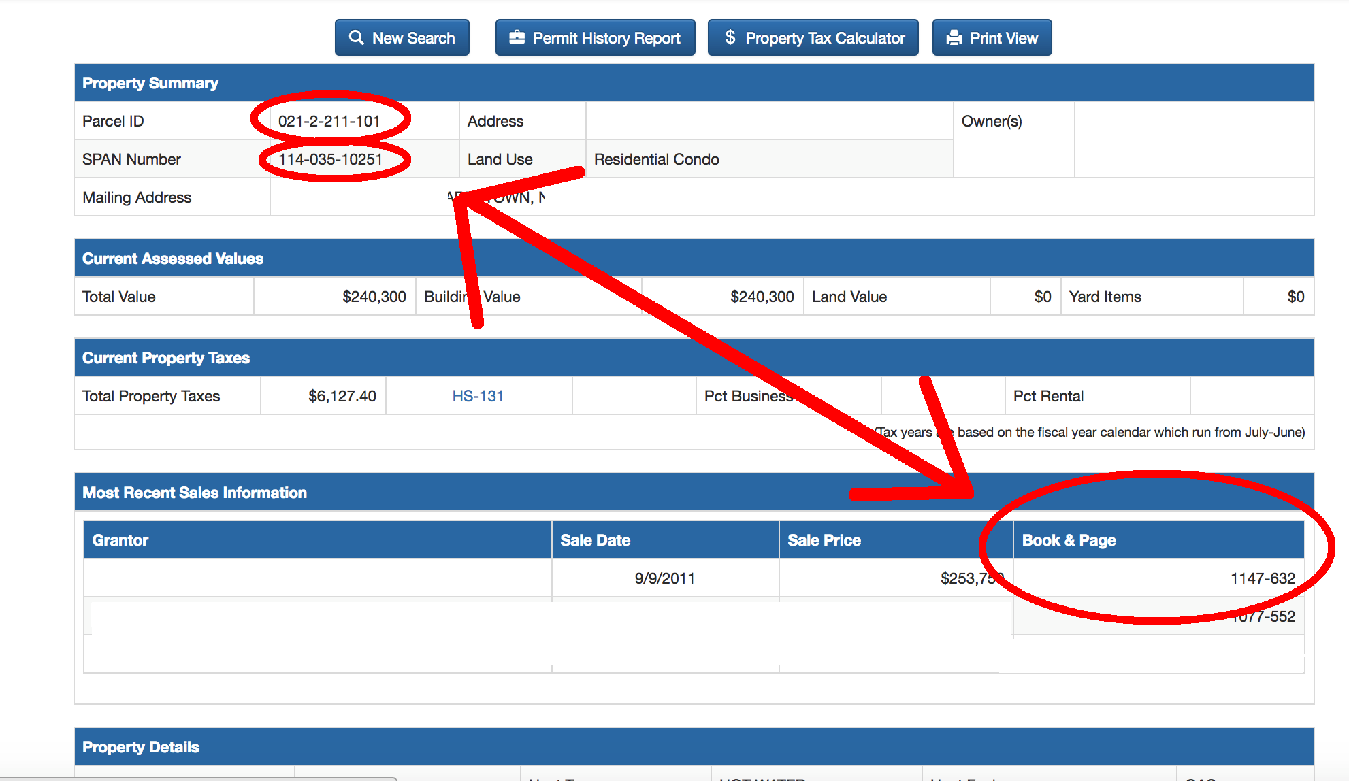
Task: Select the magnifying glass search icon
Action: click(x=357, y=37)
